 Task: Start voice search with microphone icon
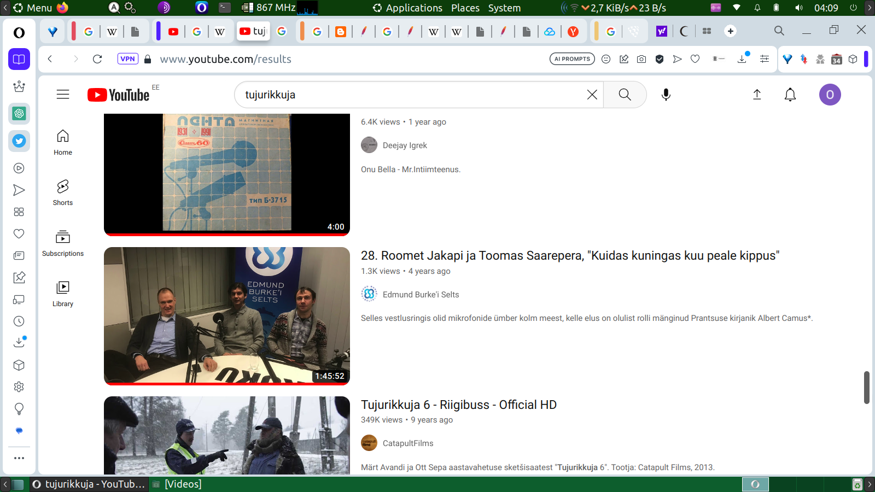pos(666,95)
